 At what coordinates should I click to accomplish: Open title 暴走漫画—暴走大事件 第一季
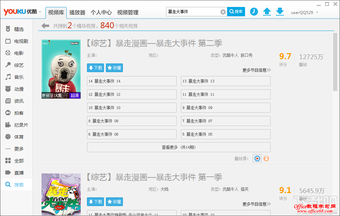pyautogui.click(x=169, y=177)
